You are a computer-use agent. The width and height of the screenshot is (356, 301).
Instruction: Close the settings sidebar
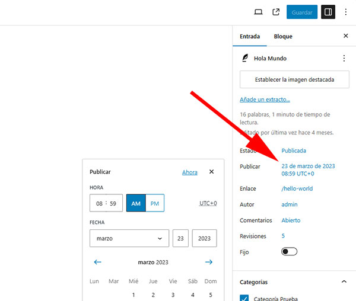click(345, 36)
